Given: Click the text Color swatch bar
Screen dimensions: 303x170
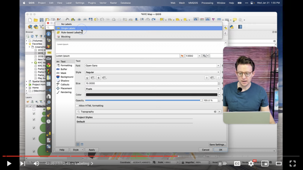Looking at the screenshot, I should coord(151,95).
